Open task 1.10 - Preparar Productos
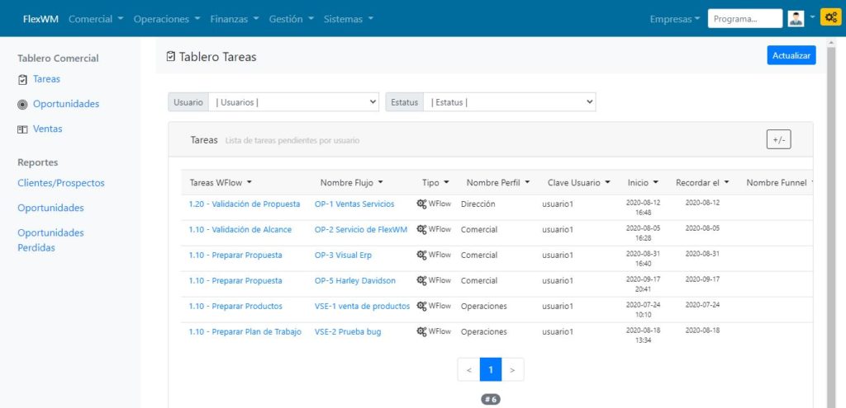 pos(235,306)
